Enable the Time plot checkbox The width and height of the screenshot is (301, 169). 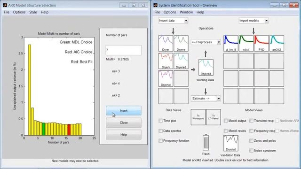pyautogui.click(x=160, y=121)
